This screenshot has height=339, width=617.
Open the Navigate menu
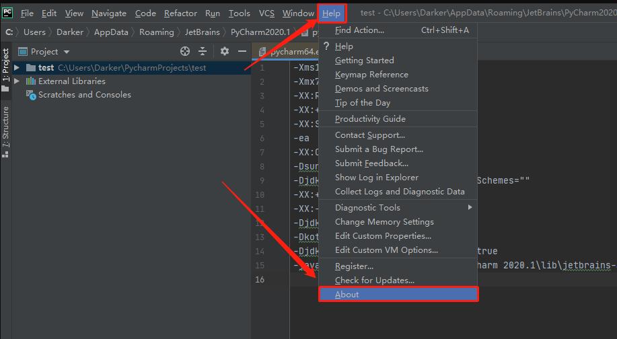[x=109, y=13]
